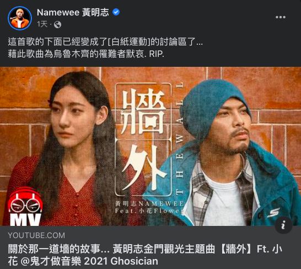The height and width of the screenshot is (269, 301).
Task: Open the three-dots post options menu
Action: [280, 17]
